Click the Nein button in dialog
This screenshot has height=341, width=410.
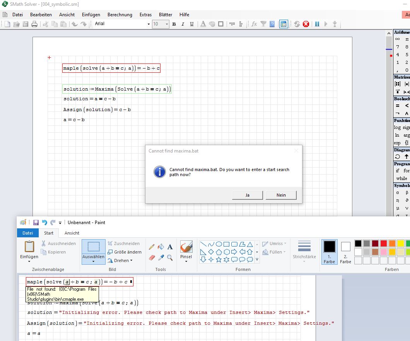click(281, 195)
